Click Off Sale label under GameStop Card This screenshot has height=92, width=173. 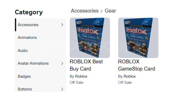click(125, 83)
